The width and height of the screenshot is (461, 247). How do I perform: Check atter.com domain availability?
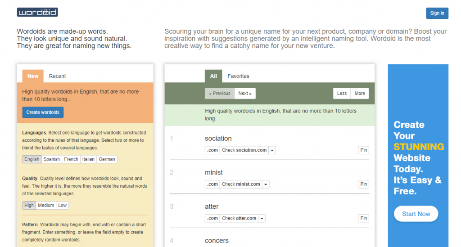click(239, 218)
